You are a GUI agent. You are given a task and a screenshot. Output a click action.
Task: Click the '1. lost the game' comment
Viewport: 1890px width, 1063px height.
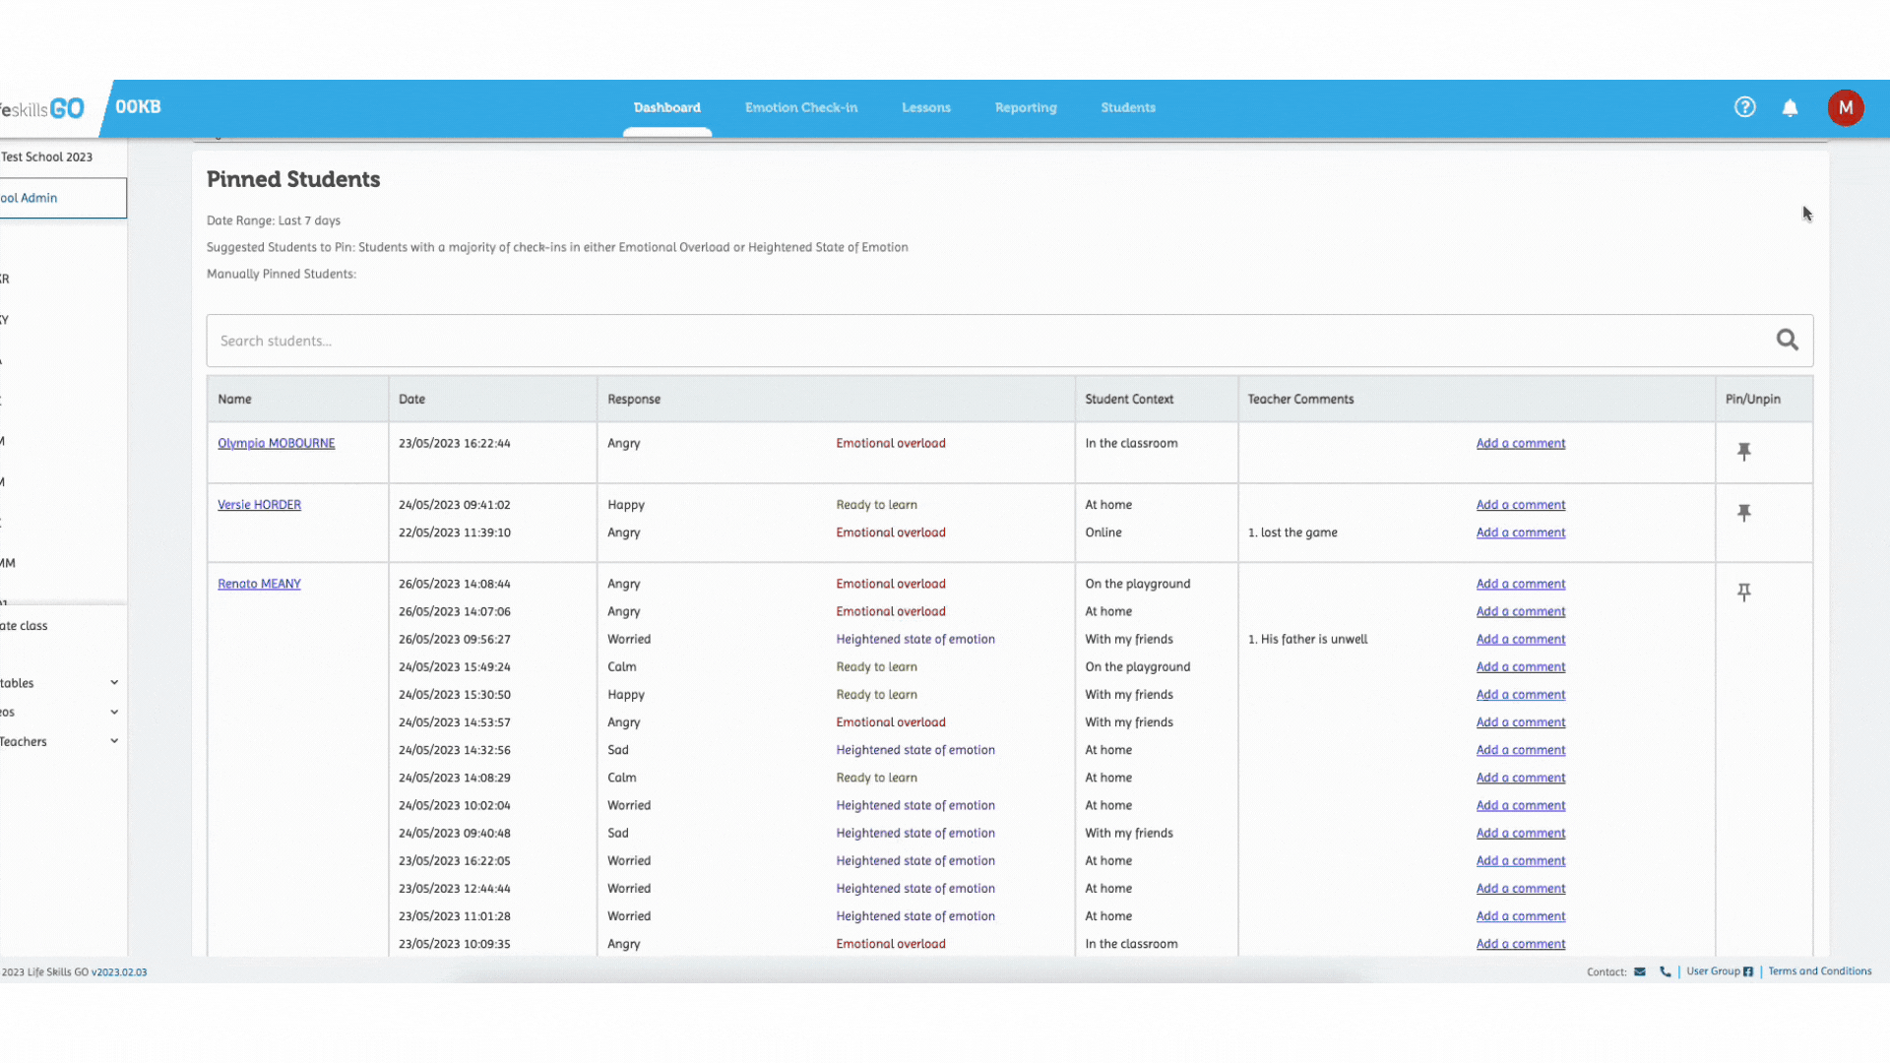coord(1292,532)
